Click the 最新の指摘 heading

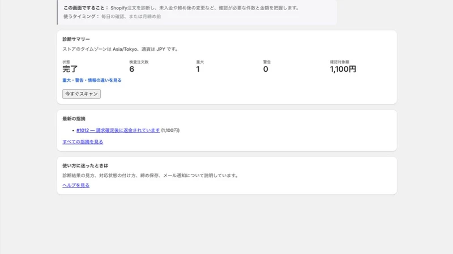pyautogui.click(x=74, y=119)
